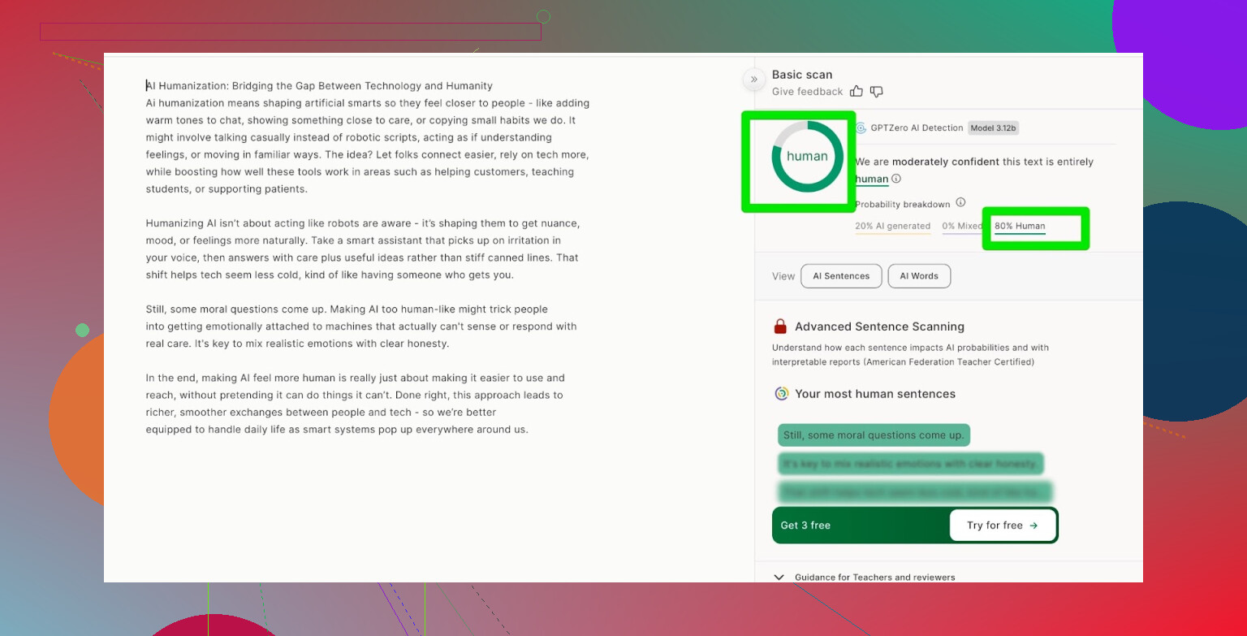Toggle the AI Sentences view
The height and width of the screenshot is (636, 1247).
tap(841, 276)
